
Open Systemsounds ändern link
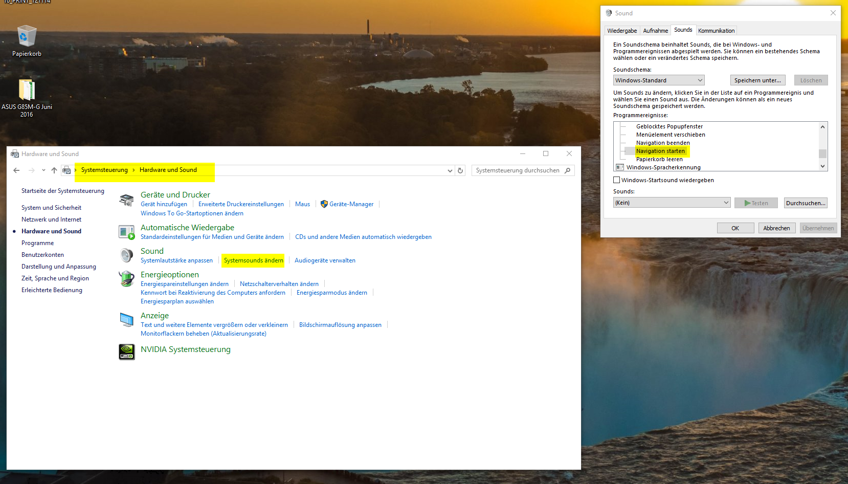[253, 260]
